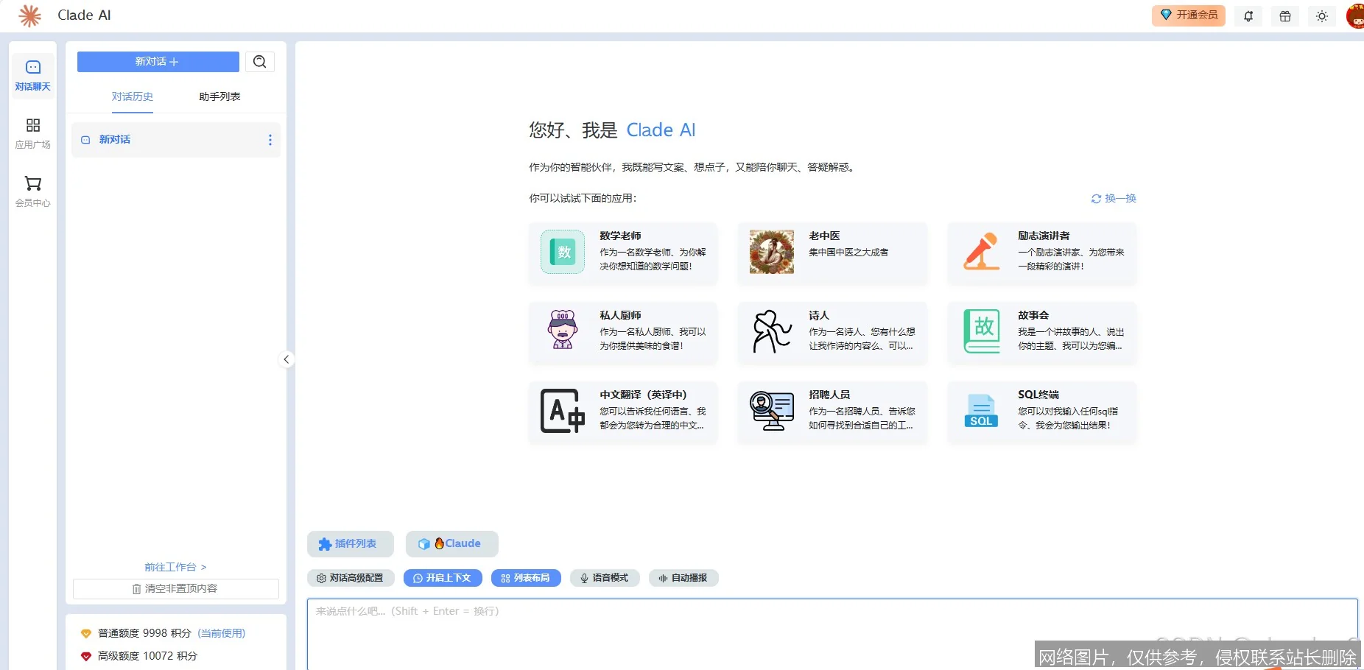Select 对话聊天 in the left sidebar

click(x=32, y=74)
